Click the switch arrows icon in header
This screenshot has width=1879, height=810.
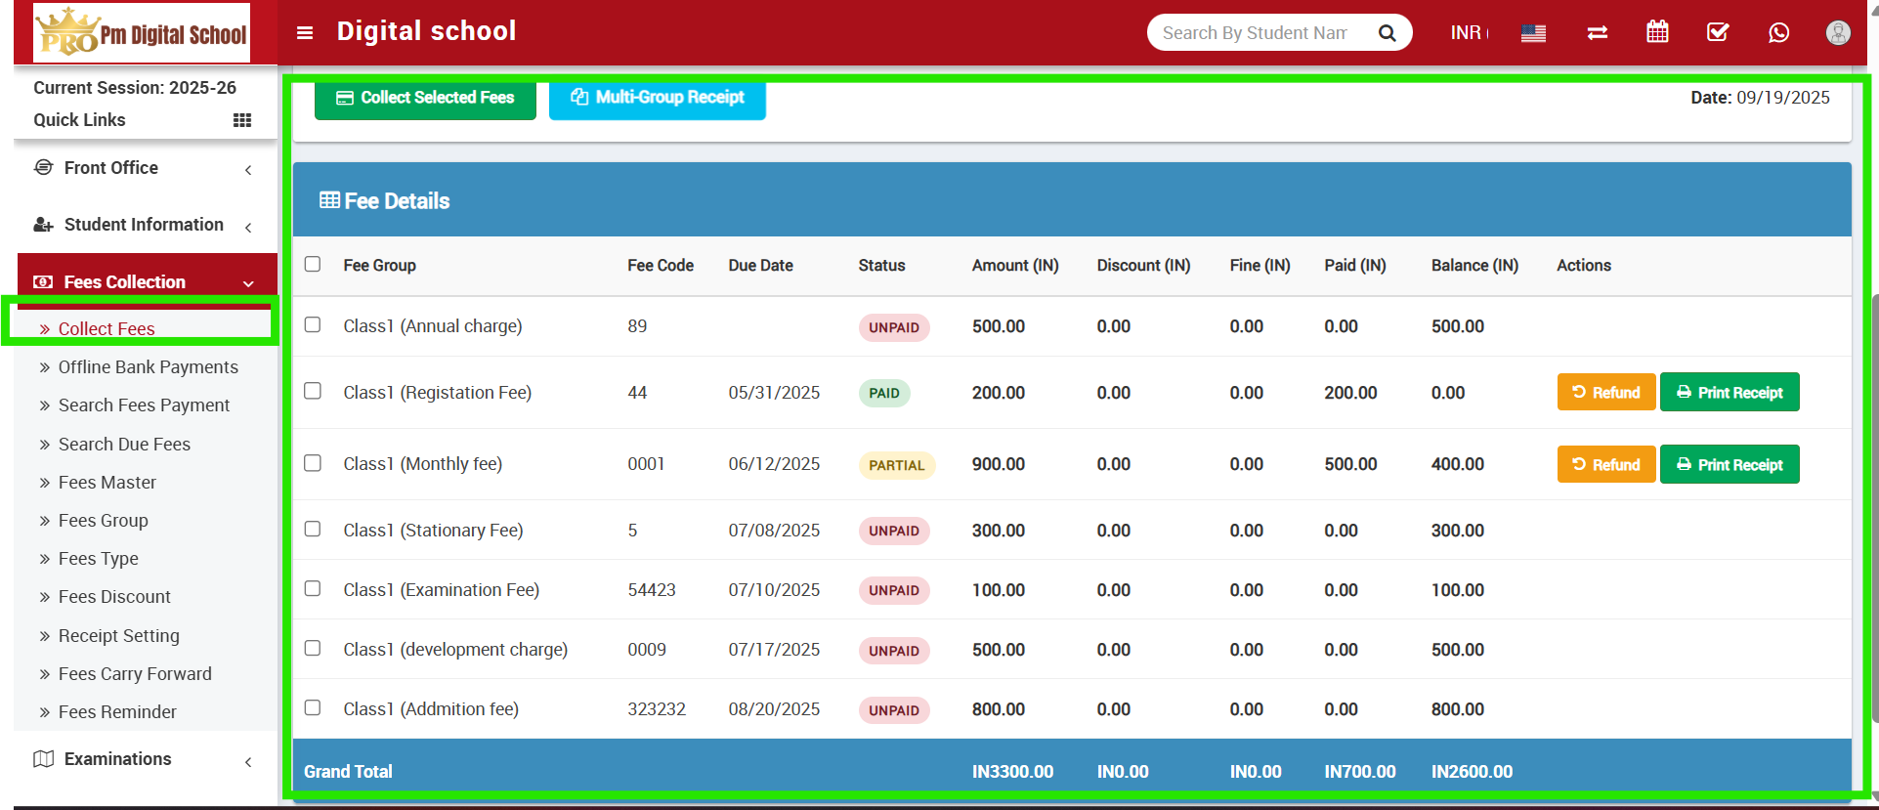point(1598,32)
